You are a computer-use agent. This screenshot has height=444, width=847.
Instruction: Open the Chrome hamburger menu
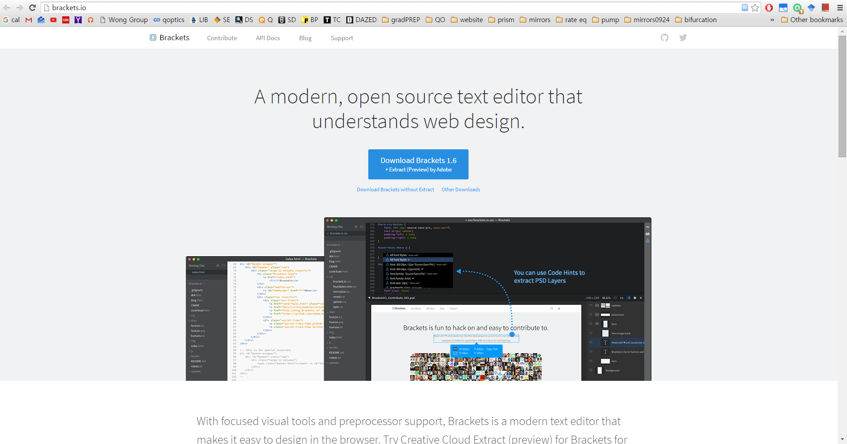click(840, 8)
